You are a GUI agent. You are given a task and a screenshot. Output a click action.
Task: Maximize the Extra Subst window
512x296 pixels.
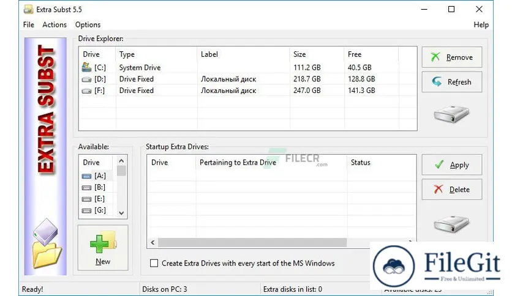coord(451,9)
